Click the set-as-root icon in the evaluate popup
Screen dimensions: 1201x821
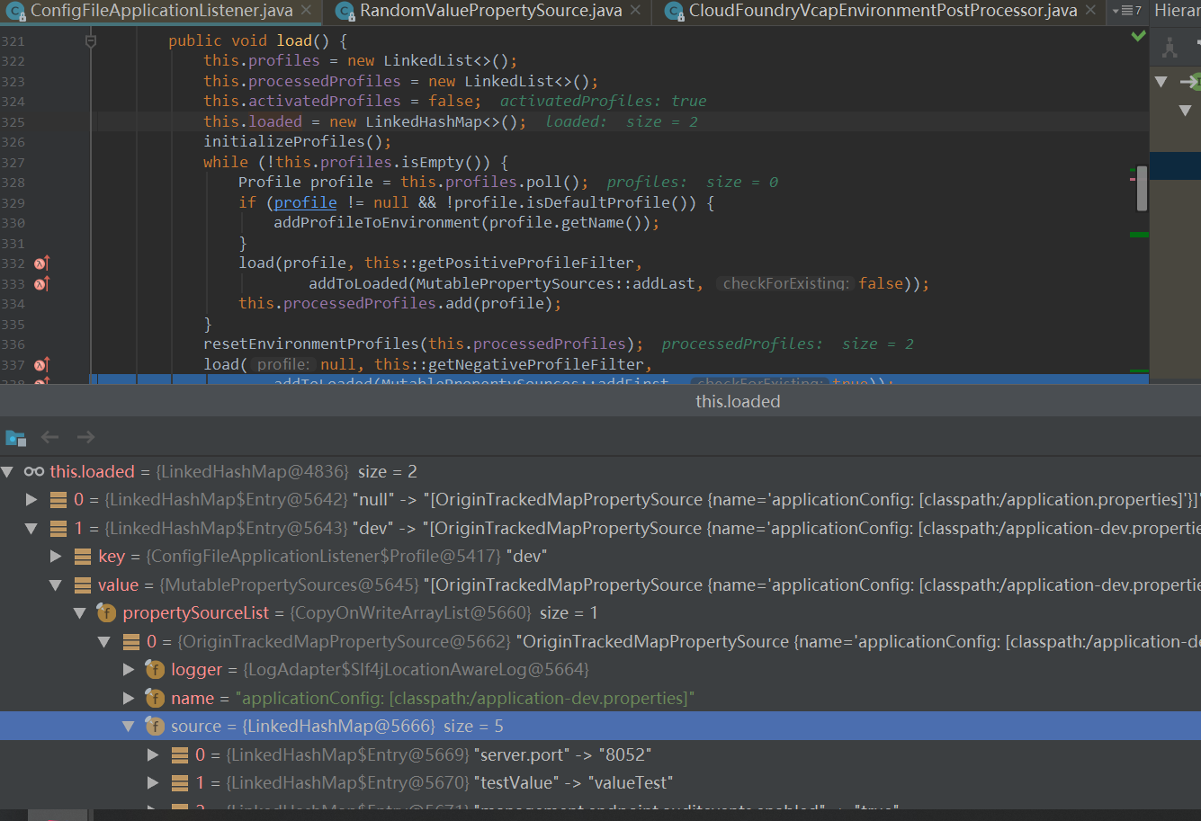(15, 438)
